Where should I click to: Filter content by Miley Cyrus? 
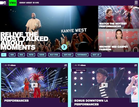54,55
